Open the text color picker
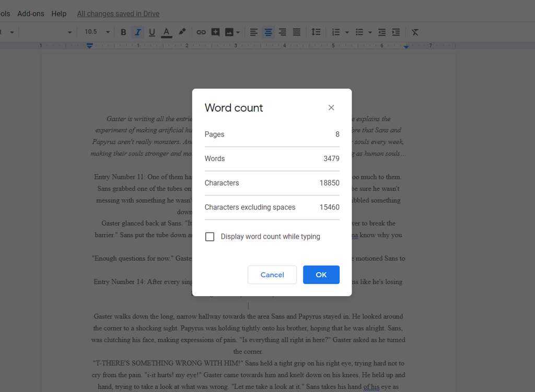 click(x=167, y=32)
